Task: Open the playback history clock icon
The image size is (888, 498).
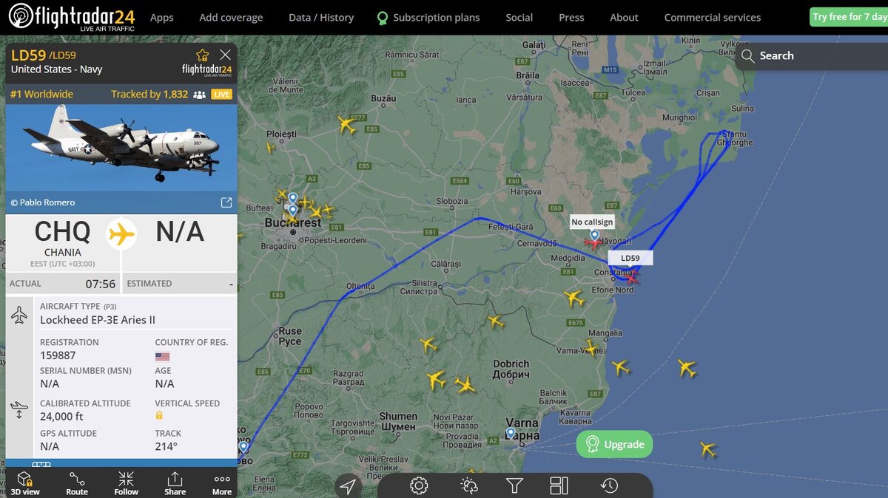Action: pyautogui.click(x=609, y=485)
